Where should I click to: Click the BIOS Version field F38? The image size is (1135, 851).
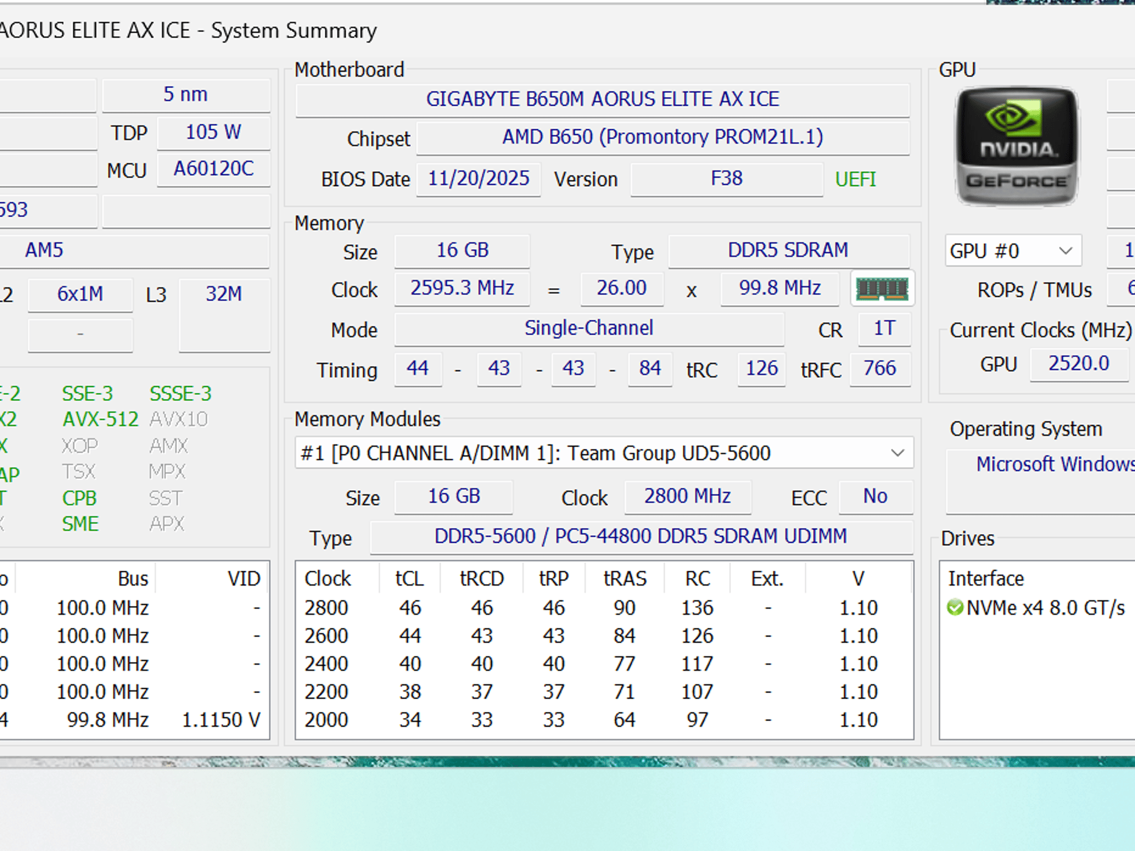727,179
